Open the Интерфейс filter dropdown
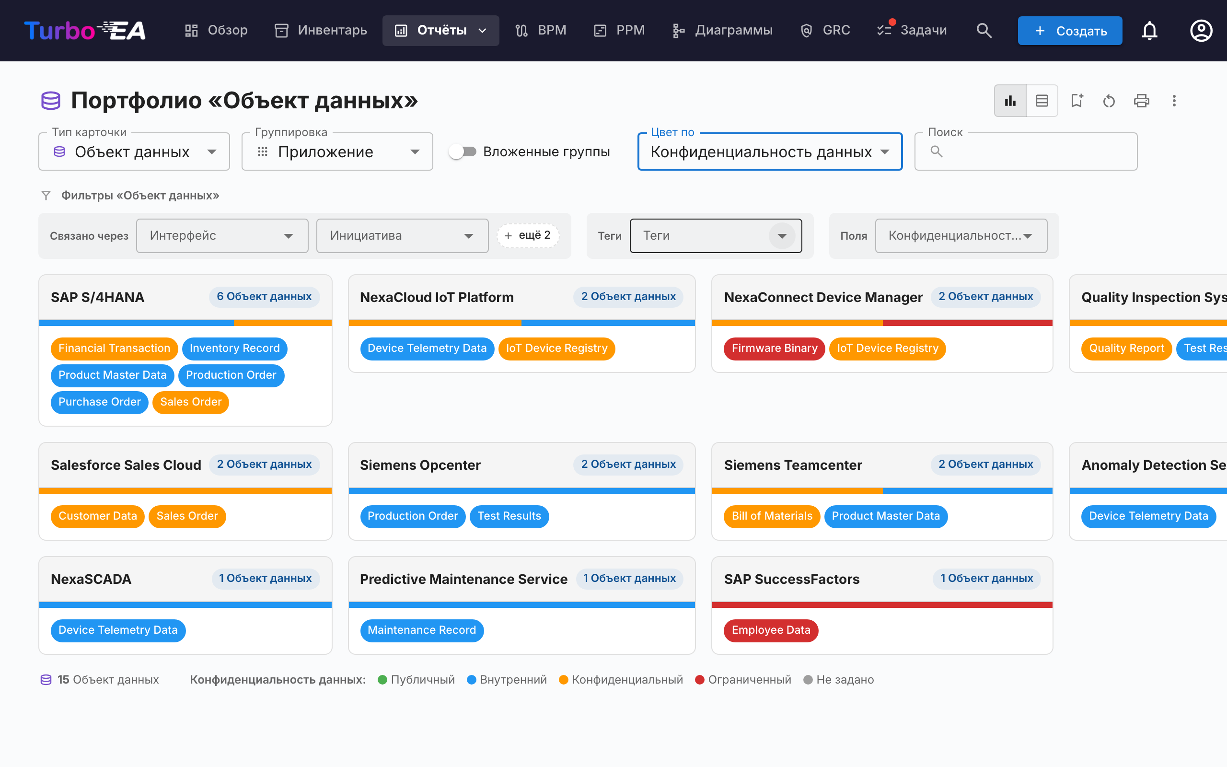This screenshot has height=767, width=1227. [222, 235]
